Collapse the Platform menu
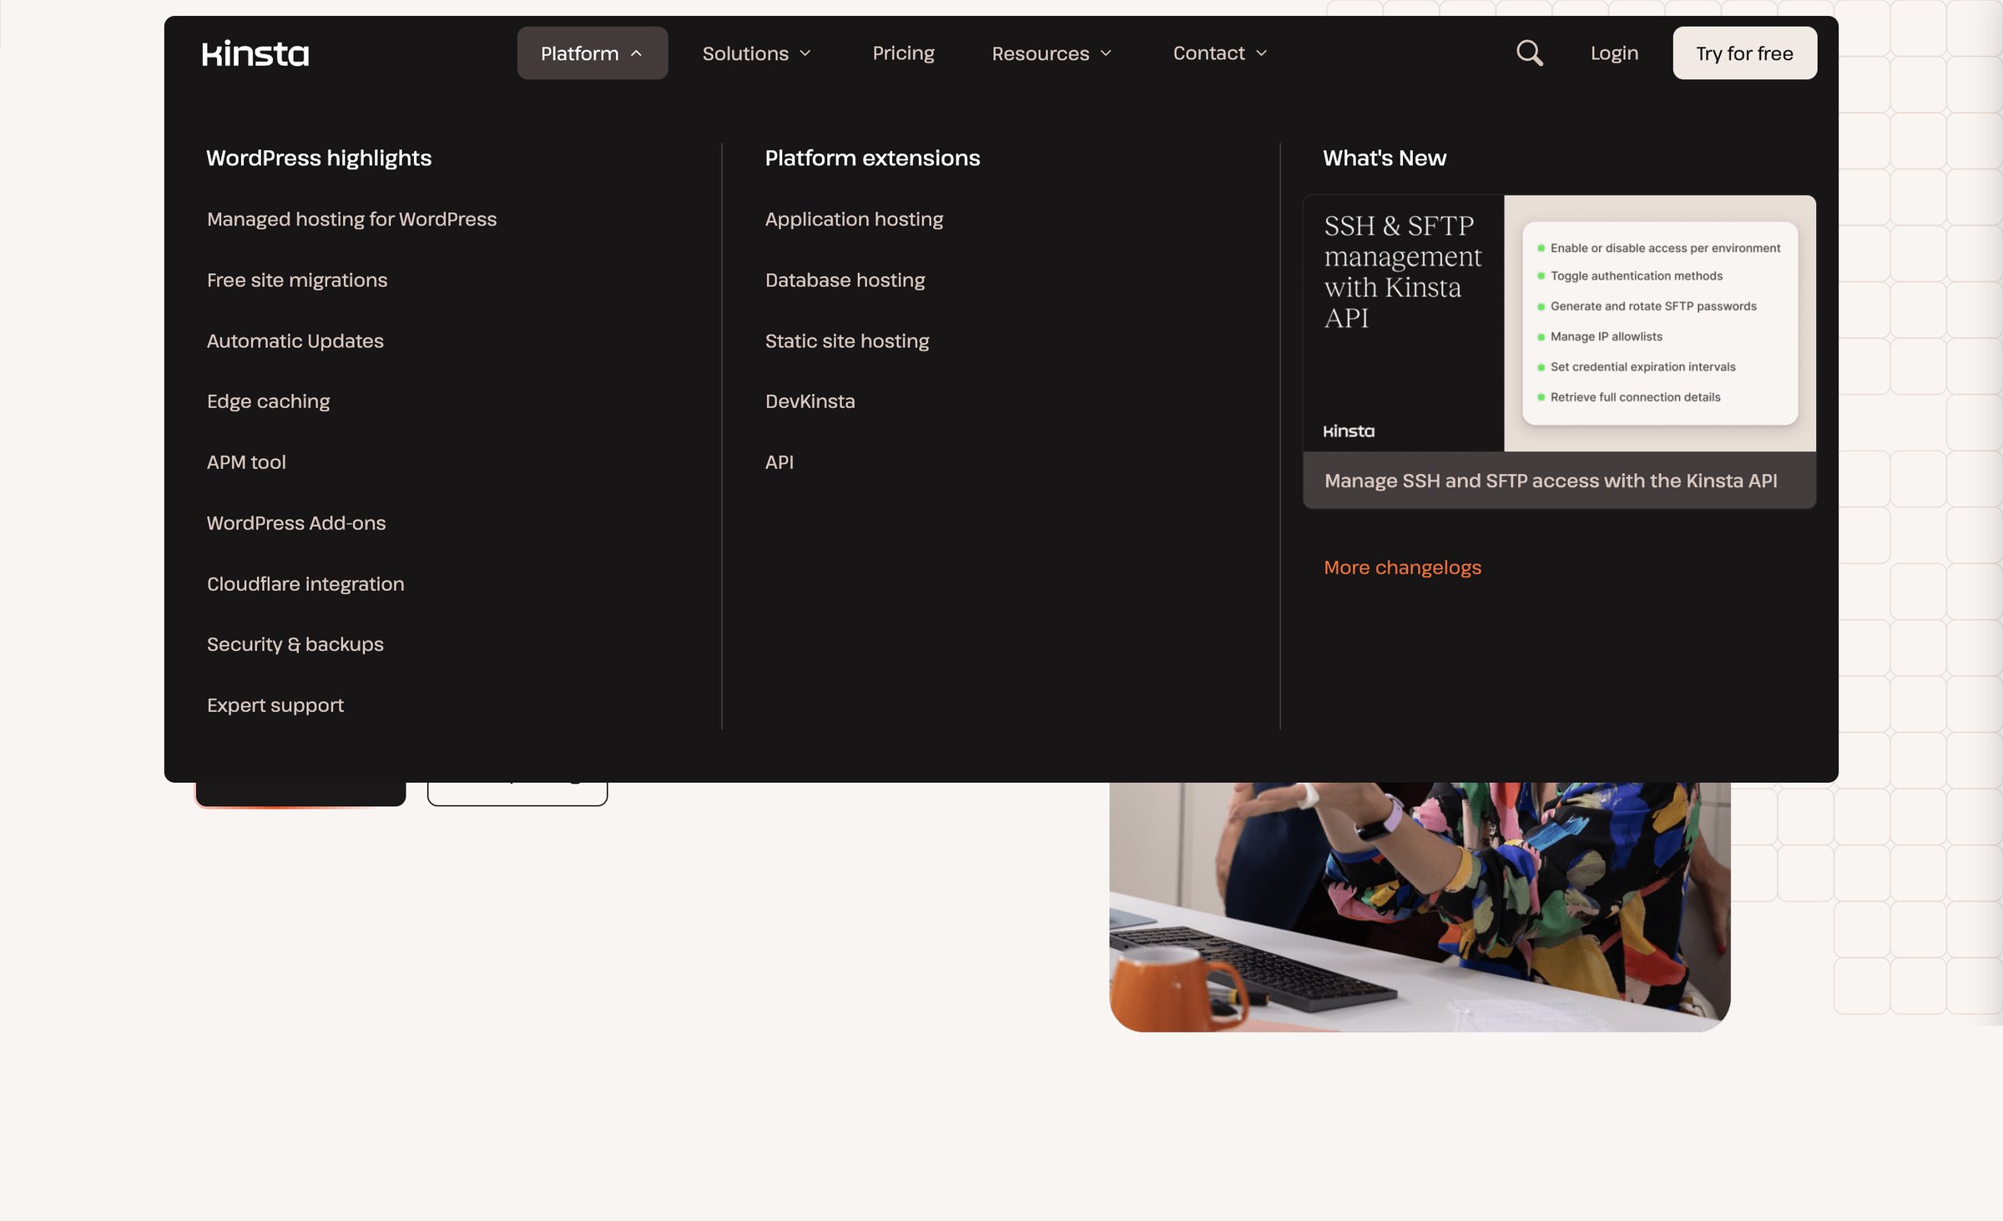2003x1221 pixels. (592, 53)
